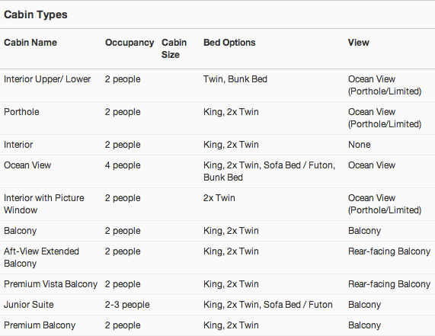Select the Aft-View Extended Balcony cabin
The image size is (435, 336).
click(x=41, y=258)
